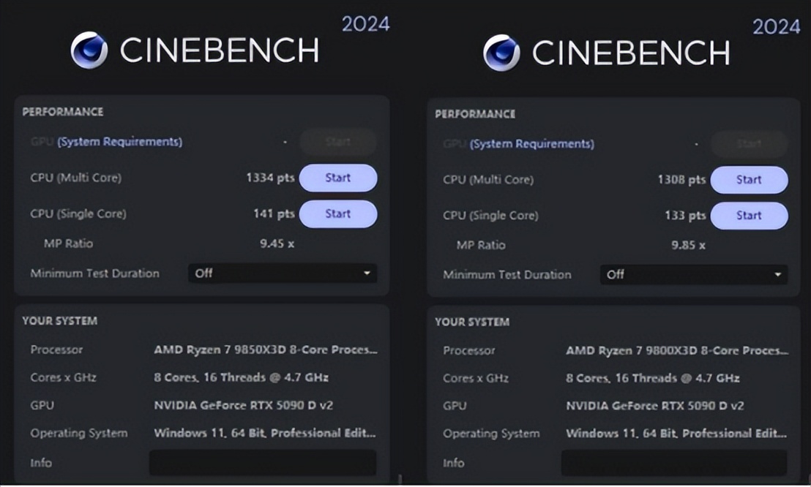Click the Info text field under 9800X3D system

click(673, 464)
